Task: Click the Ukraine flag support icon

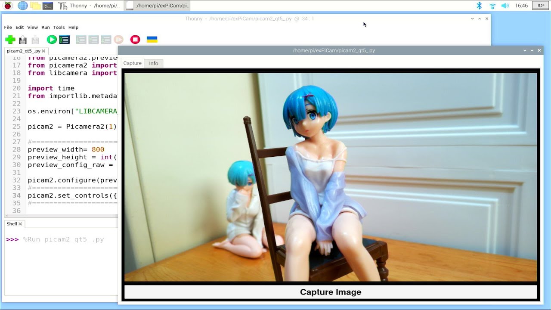Action: tap(152, 40)
